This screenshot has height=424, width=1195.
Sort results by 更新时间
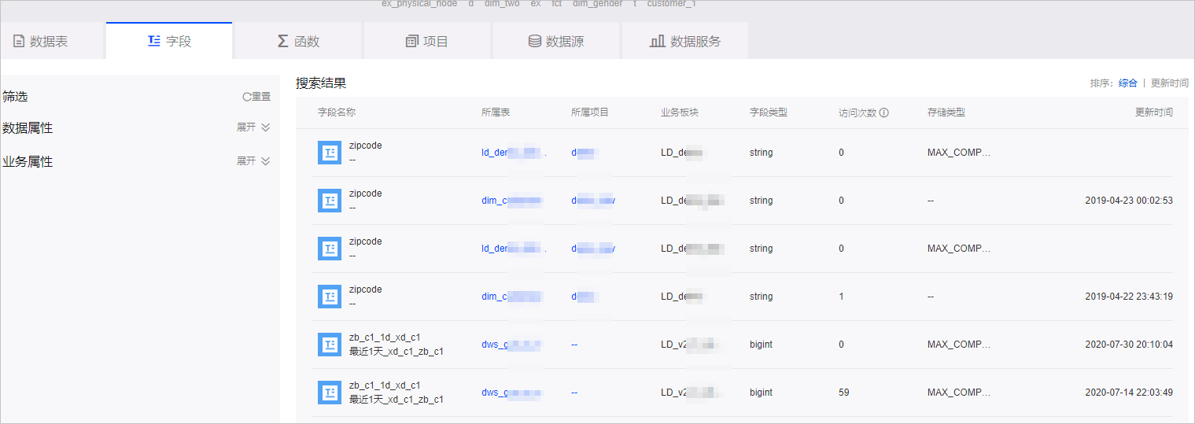click(1170, 83)
